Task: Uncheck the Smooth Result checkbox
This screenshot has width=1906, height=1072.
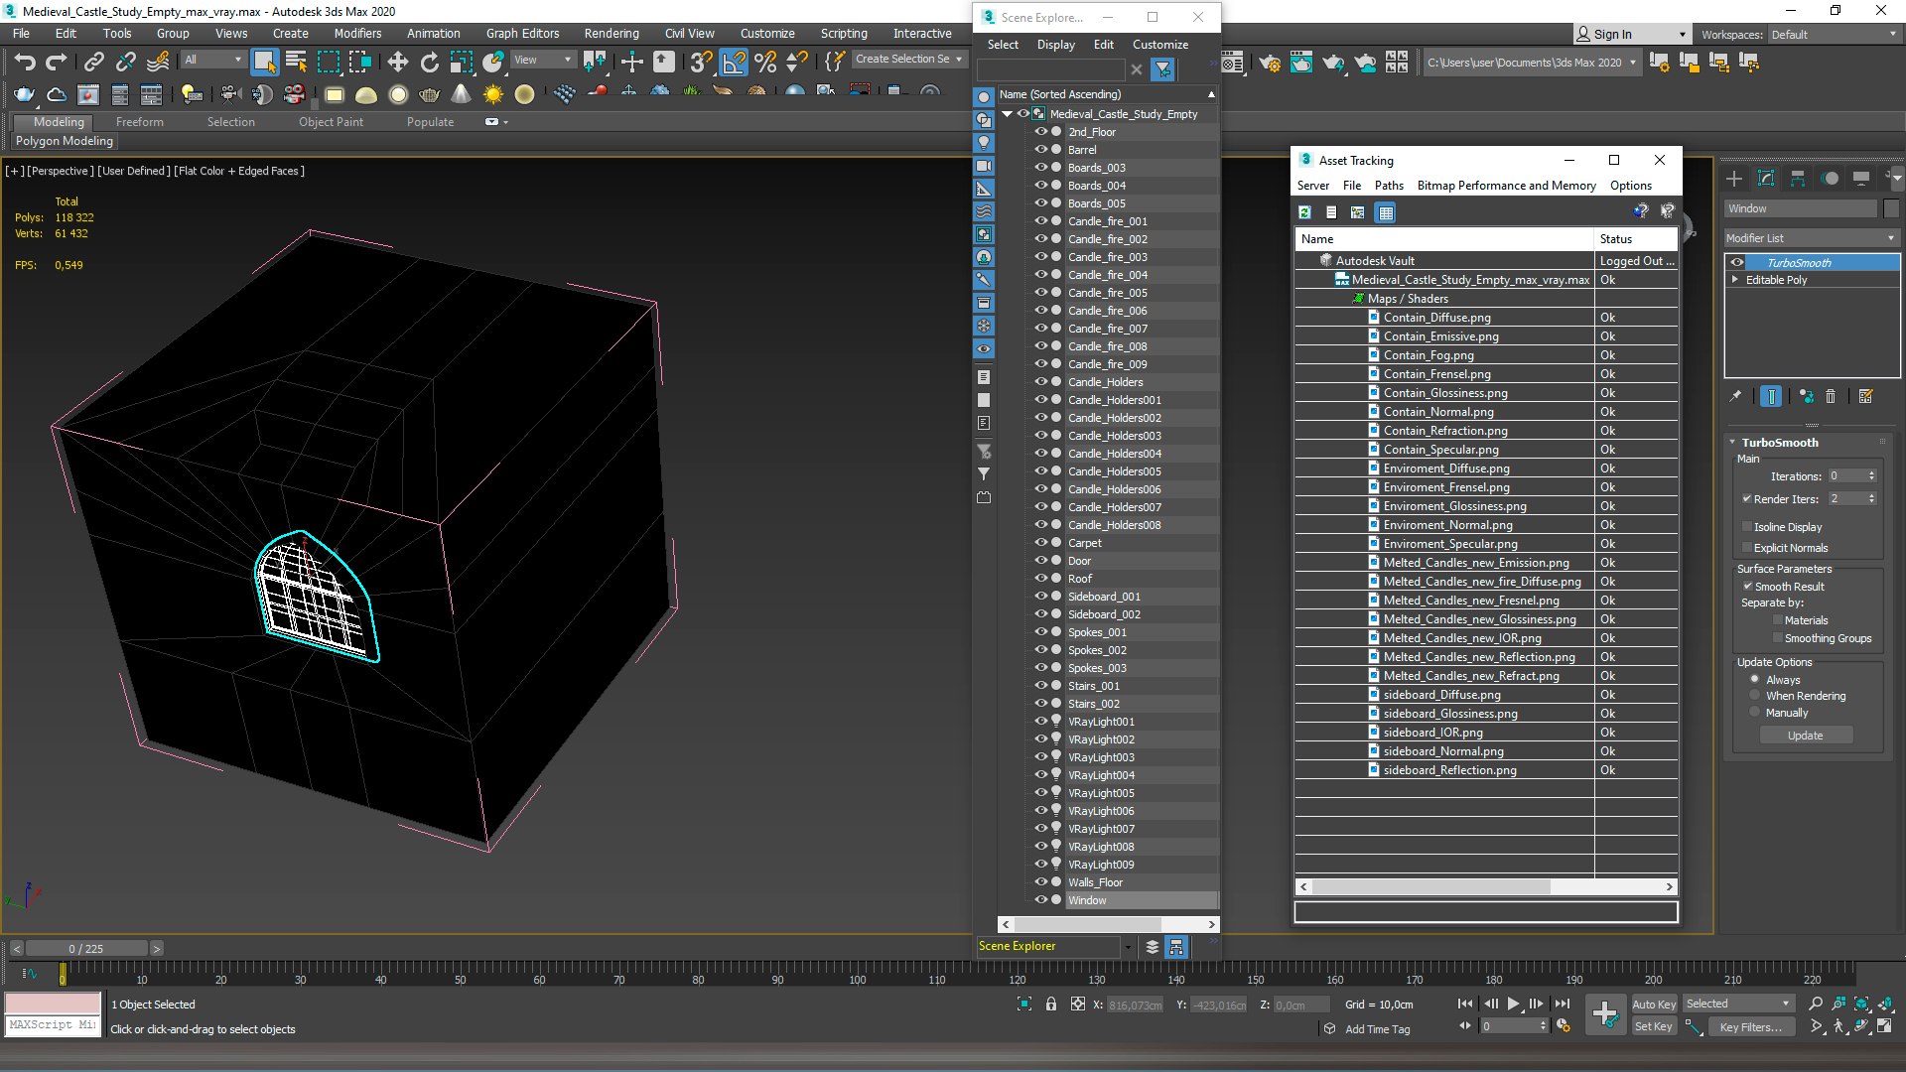Action: [x=1747, y=587]
